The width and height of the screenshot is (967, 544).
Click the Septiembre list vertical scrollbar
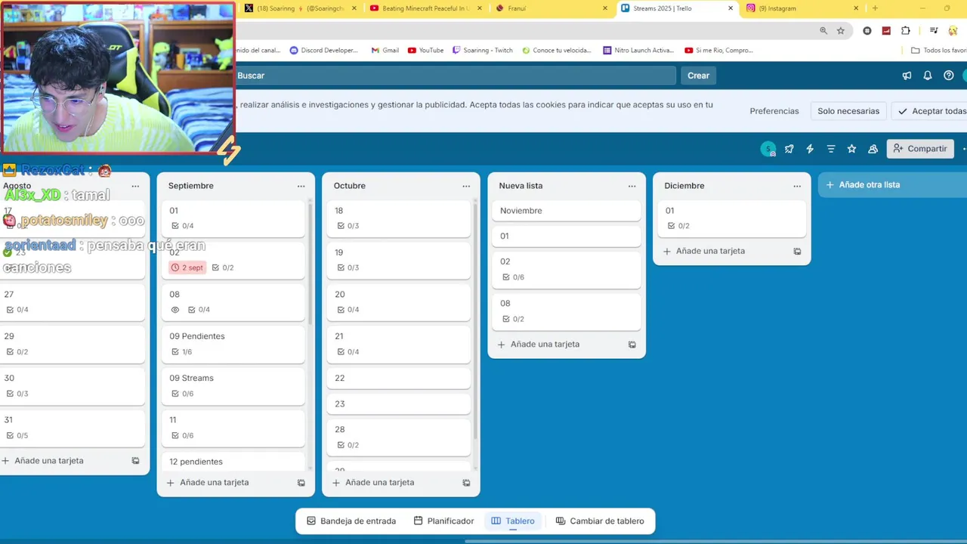[310, 264]
